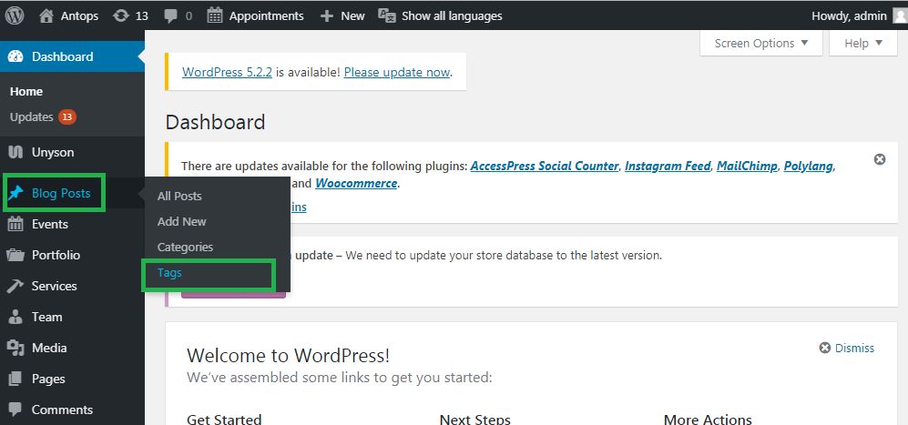Click the Appointments calendar icon

pos(215,15)
